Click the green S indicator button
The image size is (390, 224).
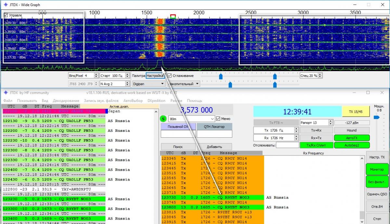coord(164,119)
